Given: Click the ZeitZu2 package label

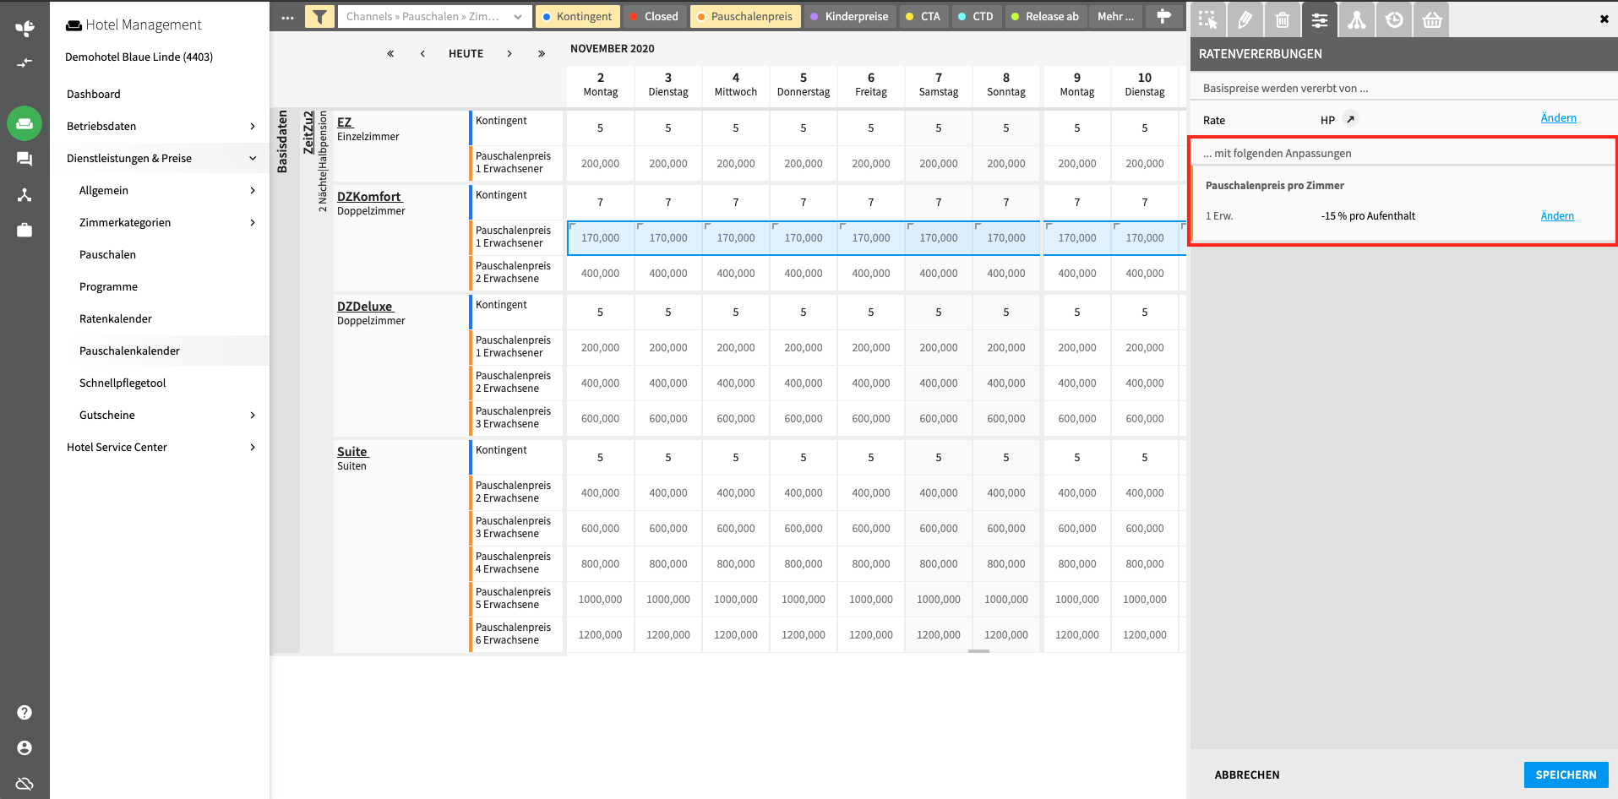Looking at the screenshot, I should coord(308,133).
